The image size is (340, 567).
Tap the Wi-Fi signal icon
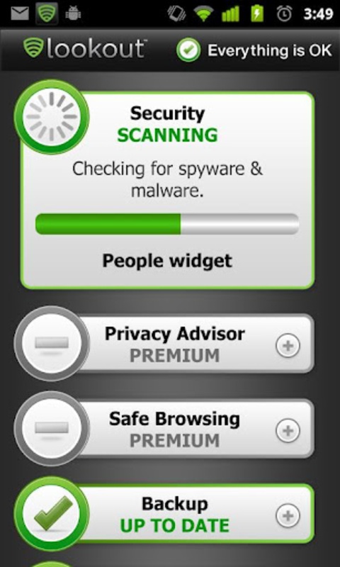tap(203, 13)
